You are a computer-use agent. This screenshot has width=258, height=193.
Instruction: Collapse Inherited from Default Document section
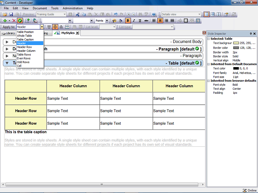pyautogui.click(x=208, y=64)
